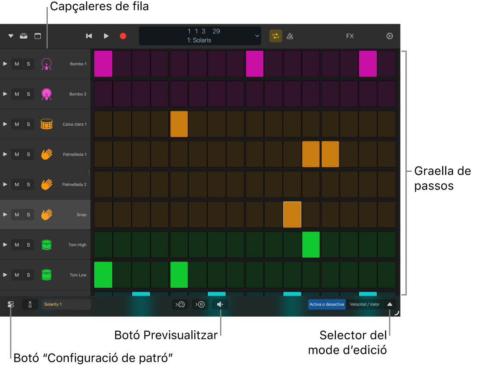Expand the Palmellada 1 row

(5, 154)
